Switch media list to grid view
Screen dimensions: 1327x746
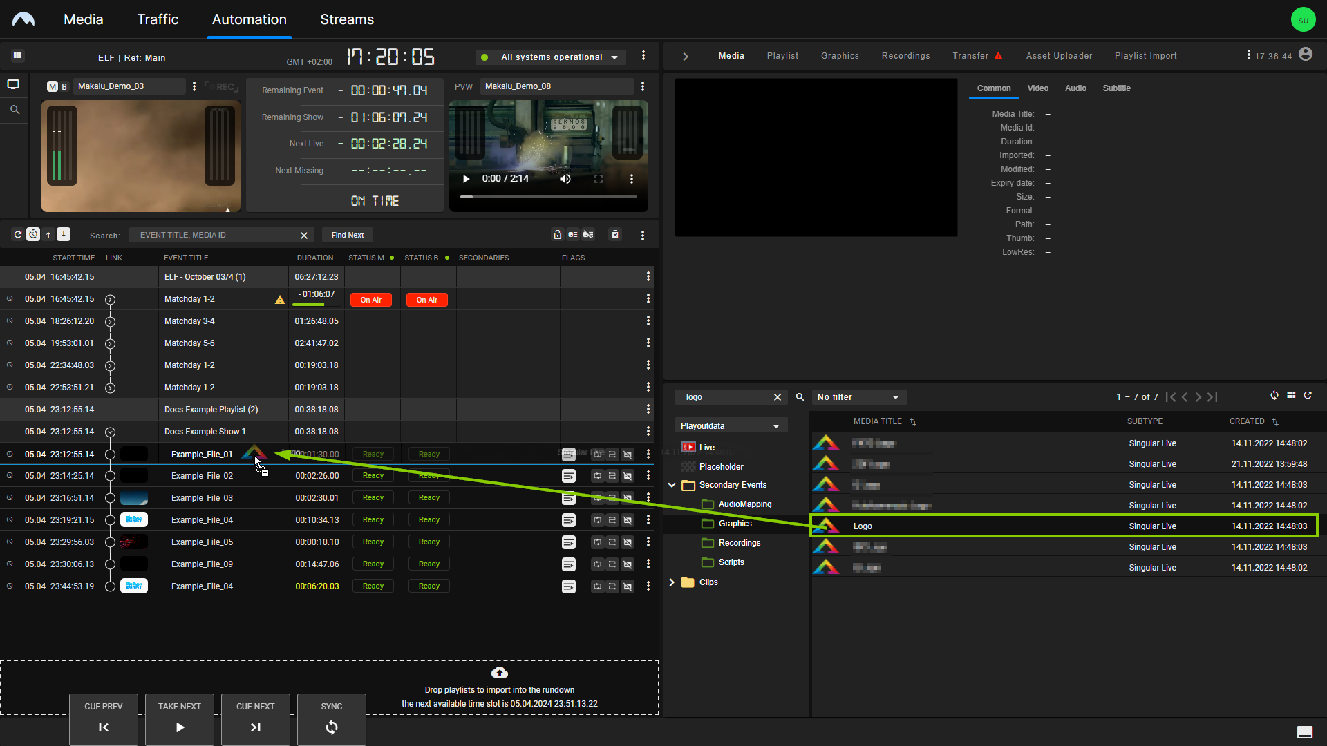tap(1291, 395)
